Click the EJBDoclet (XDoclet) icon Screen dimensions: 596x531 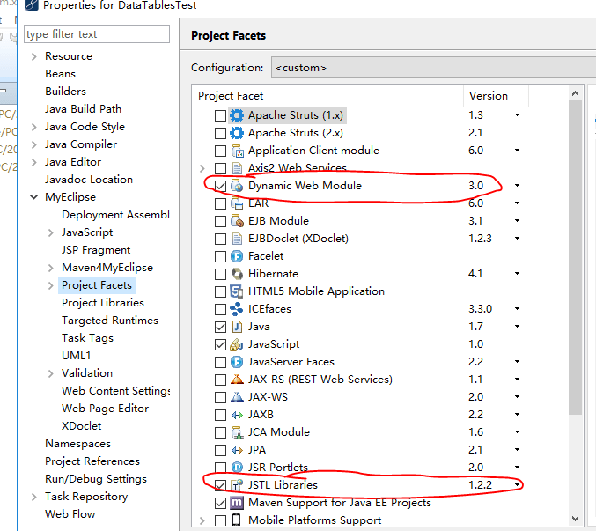[x=237, y=239]
